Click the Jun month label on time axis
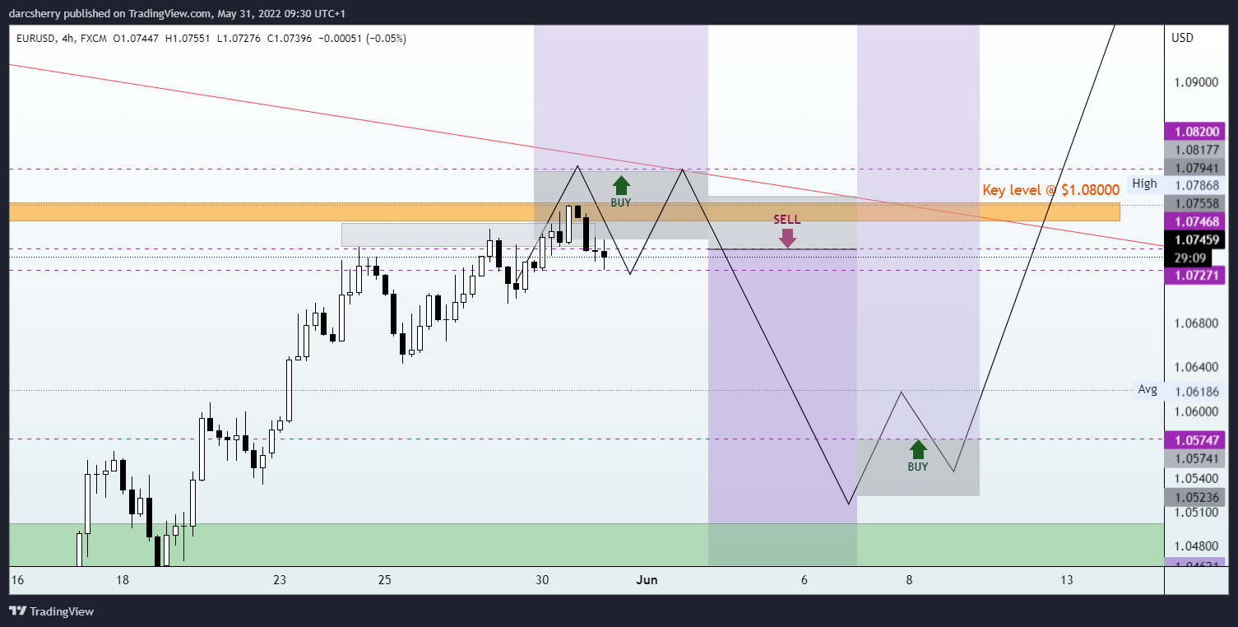 coord(647,580)
